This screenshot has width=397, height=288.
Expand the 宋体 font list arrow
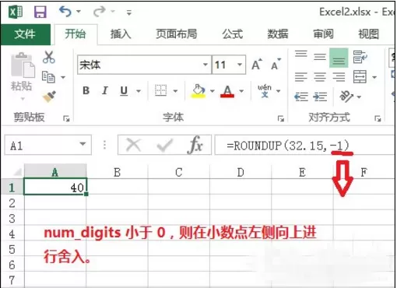(206, 65)
